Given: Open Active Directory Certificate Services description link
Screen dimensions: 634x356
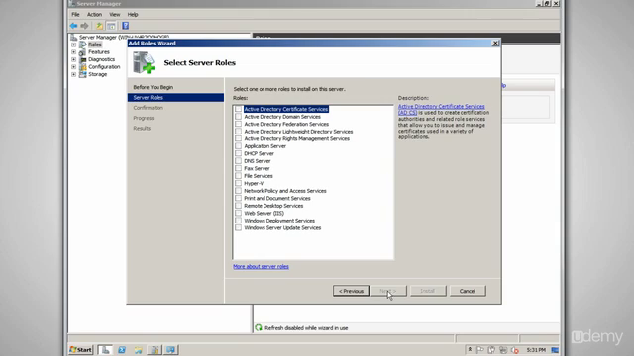Looking at the screenshot, I should [x=441, y=110].
